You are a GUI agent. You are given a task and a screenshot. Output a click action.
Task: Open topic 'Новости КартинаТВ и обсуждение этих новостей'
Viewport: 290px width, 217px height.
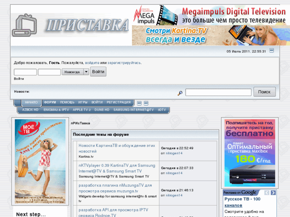click(x=117, y=149)
